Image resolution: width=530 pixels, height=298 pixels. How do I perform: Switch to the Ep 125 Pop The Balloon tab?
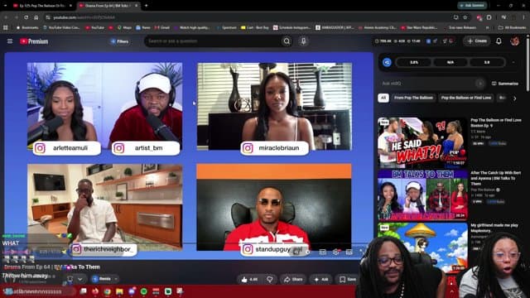click(x=42, y=6)
